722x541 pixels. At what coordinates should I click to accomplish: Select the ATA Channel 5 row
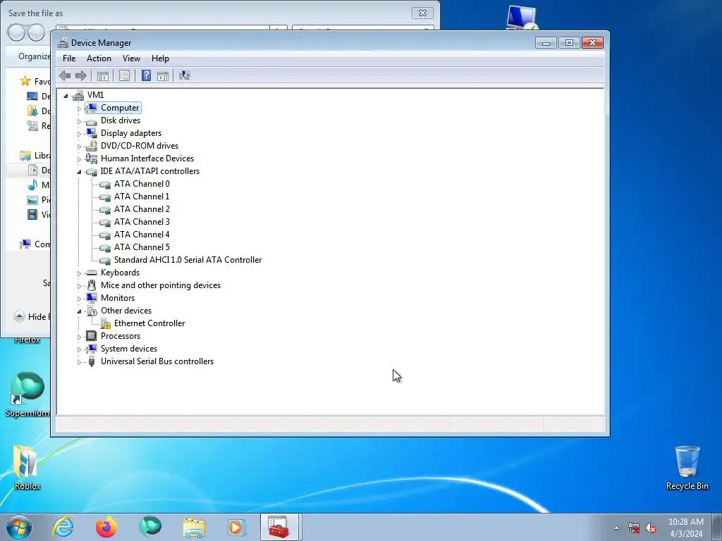142,247
